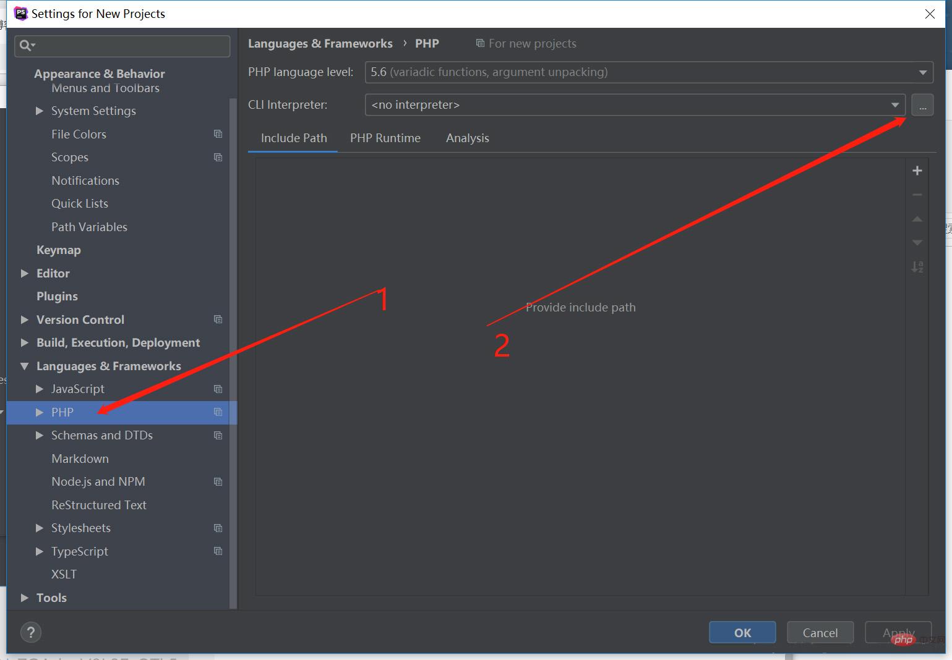Open Quick Lists settings
The width and height of the screenshot is (952, 660).
[x=80, y=204]
